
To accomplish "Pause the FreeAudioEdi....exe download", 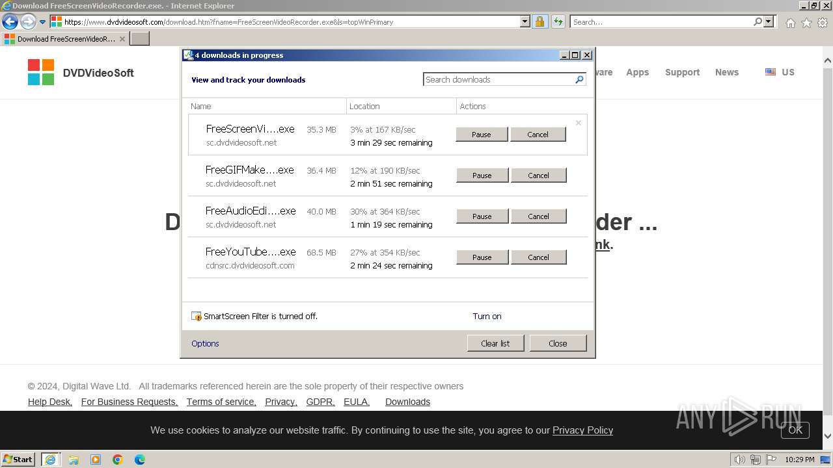I will pyautogui.click(x=482, y=216).
